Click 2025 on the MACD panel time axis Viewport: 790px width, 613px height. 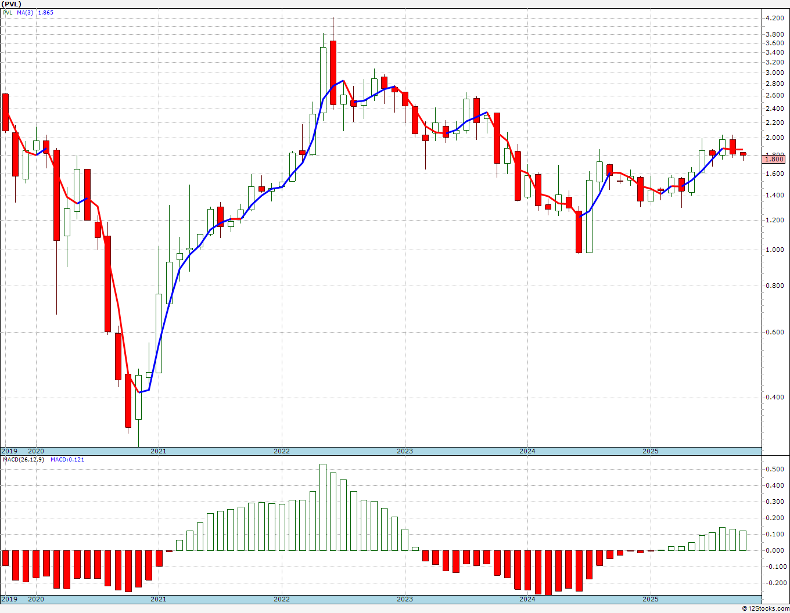[651, 599]
